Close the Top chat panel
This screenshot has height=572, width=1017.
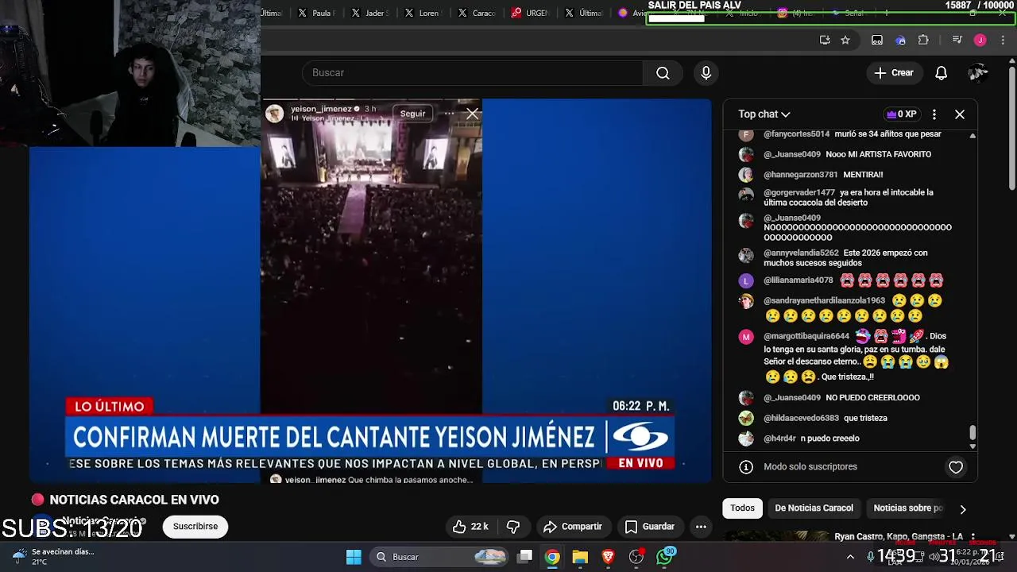coord(960,114)
